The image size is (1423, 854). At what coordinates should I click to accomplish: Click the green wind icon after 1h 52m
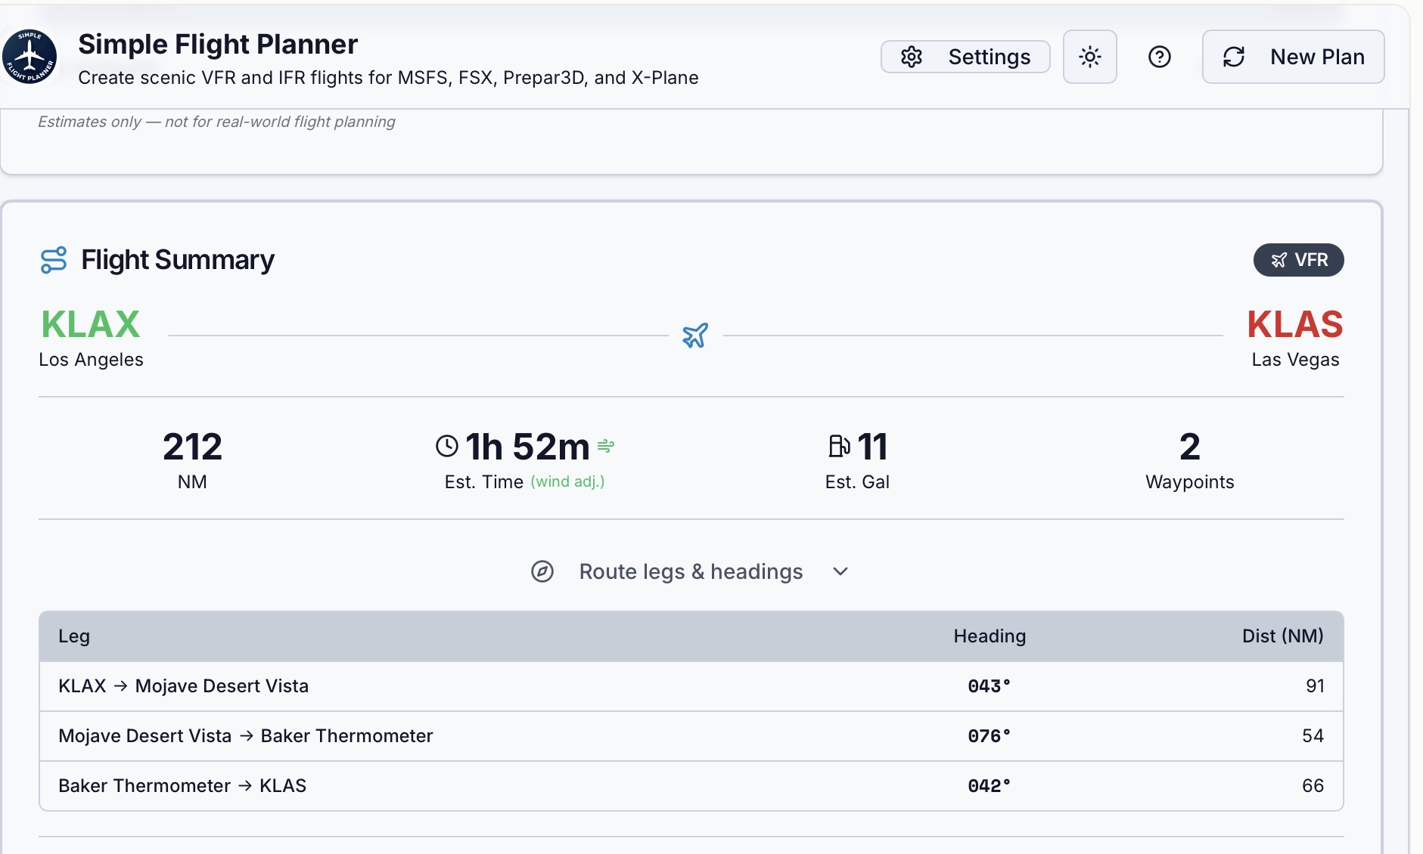point(606,446)
